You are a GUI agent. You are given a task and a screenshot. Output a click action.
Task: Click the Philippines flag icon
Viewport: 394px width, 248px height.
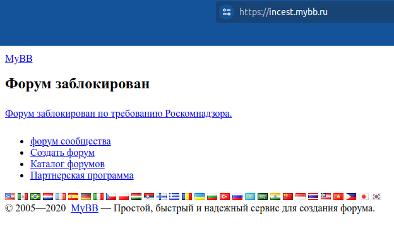[351, 196]
